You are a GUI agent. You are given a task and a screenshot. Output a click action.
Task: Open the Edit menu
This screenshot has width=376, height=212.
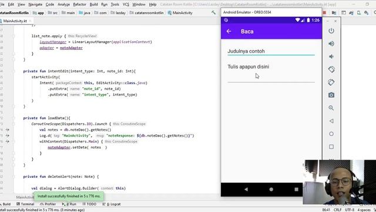click(x=11, y=4)
